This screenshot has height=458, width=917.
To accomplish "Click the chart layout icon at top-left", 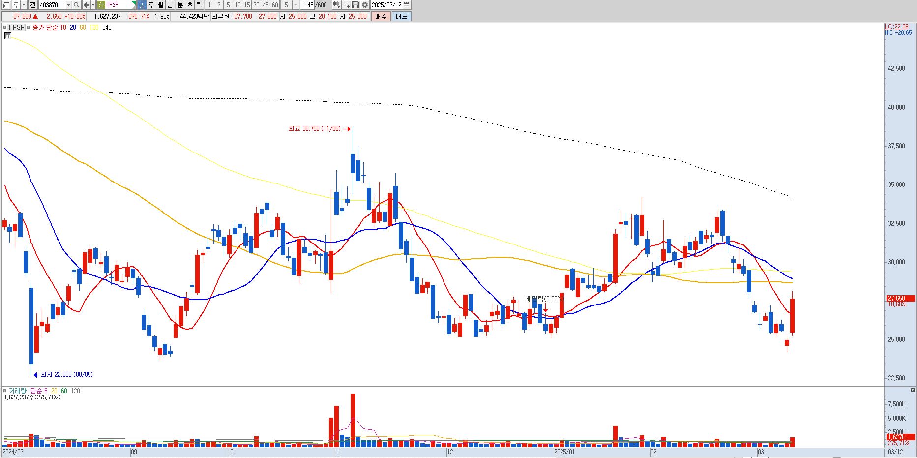I will click(6, 5).
